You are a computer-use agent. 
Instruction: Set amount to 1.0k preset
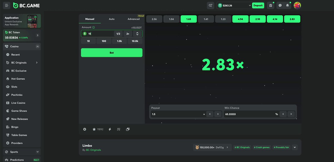[119, 41]
